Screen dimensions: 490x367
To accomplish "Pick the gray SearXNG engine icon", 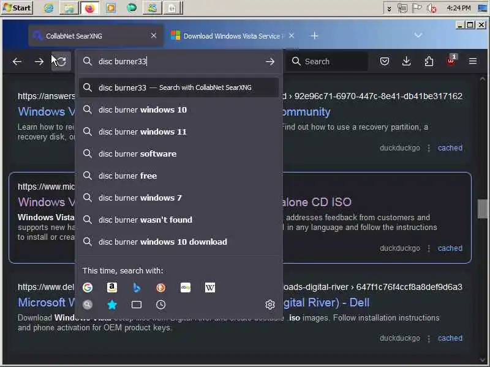I will click(88, 305).
